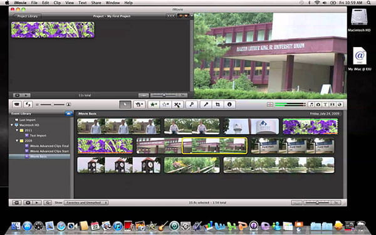Adjust event thumbnail size slider

point(53,105)
